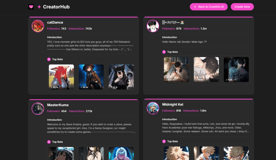This screenshot has height=160, width=276.
Task: Open MasterKuma's profile avatar
Action: 38,108
